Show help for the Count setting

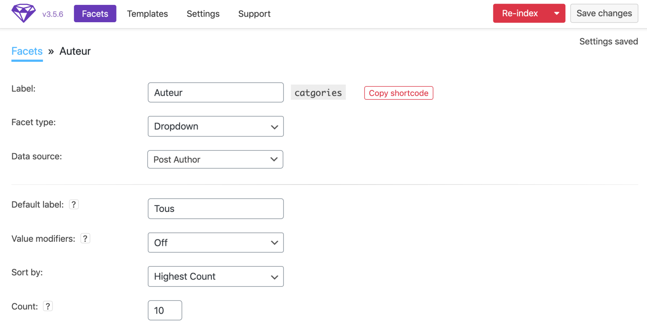pyautogui.click(x=48, y=306)
